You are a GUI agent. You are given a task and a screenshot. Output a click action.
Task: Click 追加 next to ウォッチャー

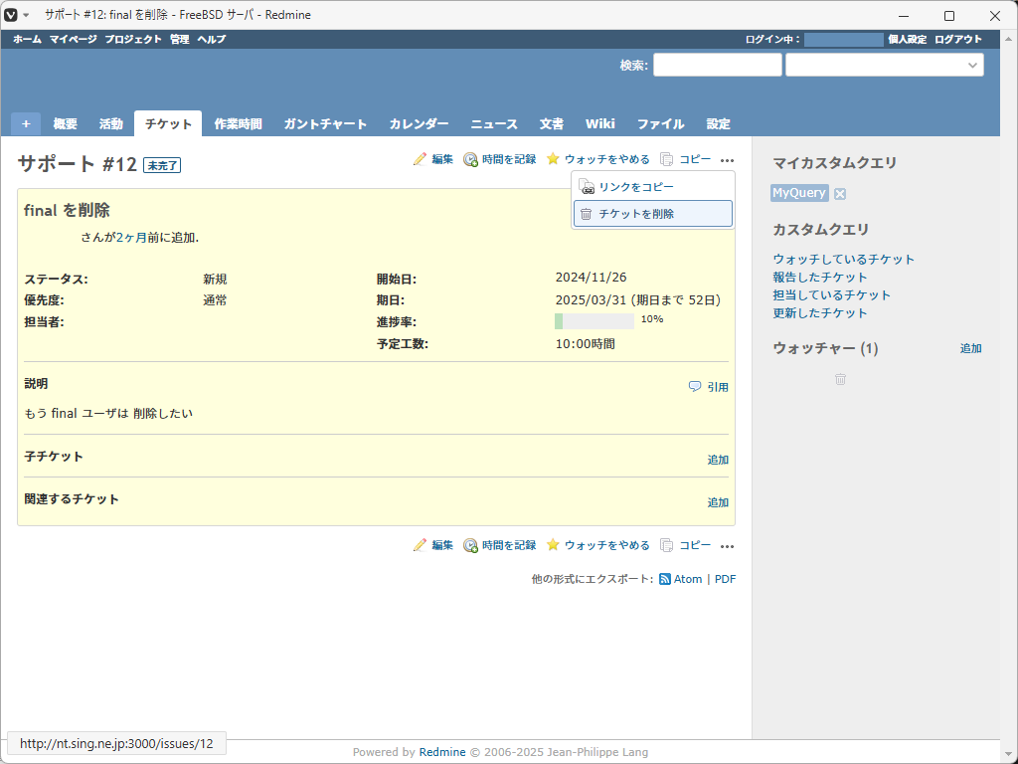[970, 348]
